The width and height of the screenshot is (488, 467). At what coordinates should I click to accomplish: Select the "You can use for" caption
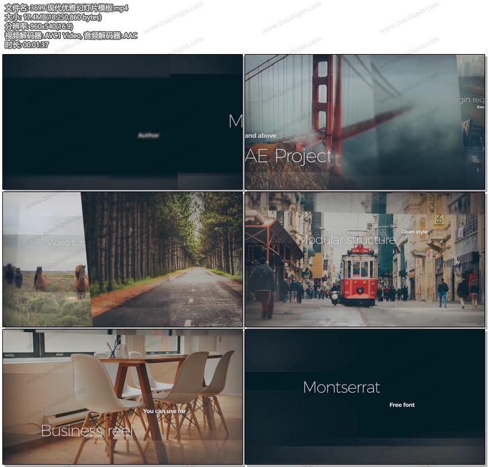pos(165,411)
